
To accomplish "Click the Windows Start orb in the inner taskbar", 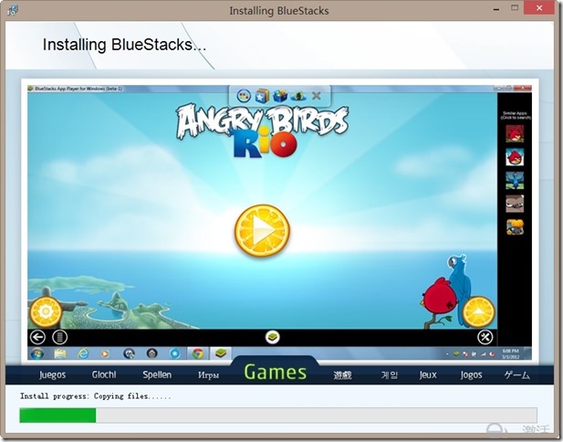I will (37, 353).
